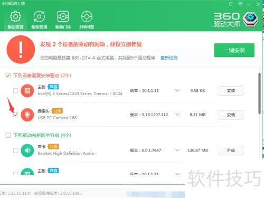Expand version dropdown for 5.18.1207.112 camera driver
The image size is (264, 198).
point(177,115)
